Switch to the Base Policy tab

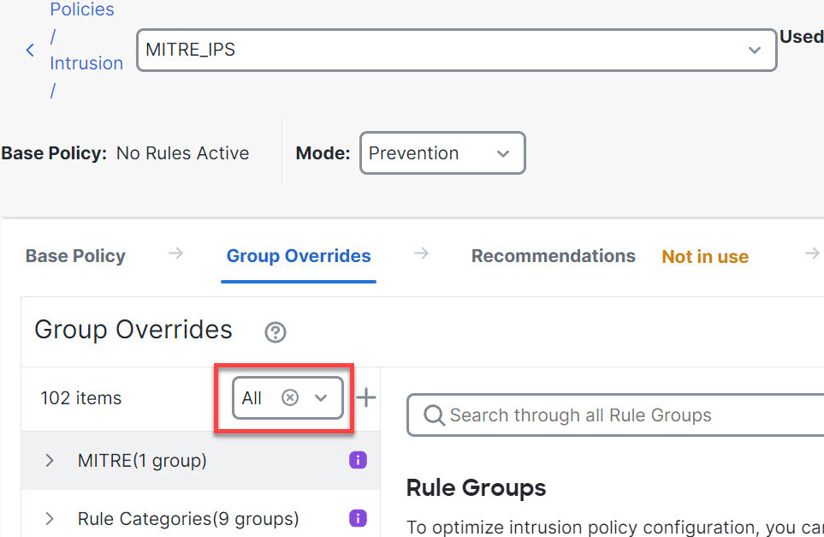pyautogui.click(x=75, y=256)
